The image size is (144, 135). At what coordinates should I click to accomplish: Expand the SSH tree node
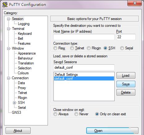pos(15,103)
